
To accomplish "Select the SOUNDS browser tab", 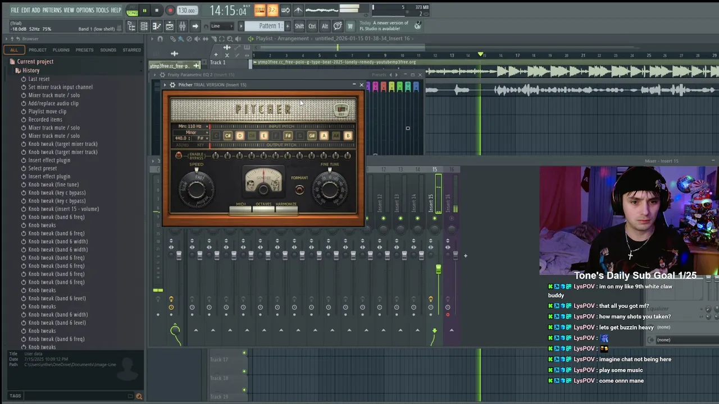I will coord(108,50).
